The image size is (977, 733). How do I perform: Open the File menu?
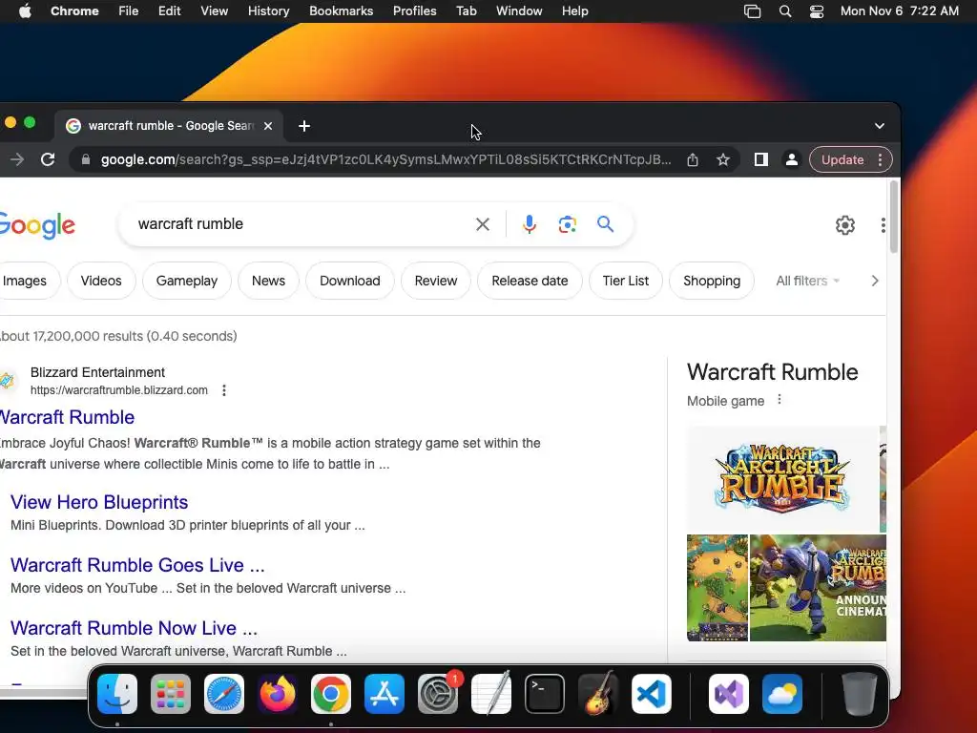(129, 11)
